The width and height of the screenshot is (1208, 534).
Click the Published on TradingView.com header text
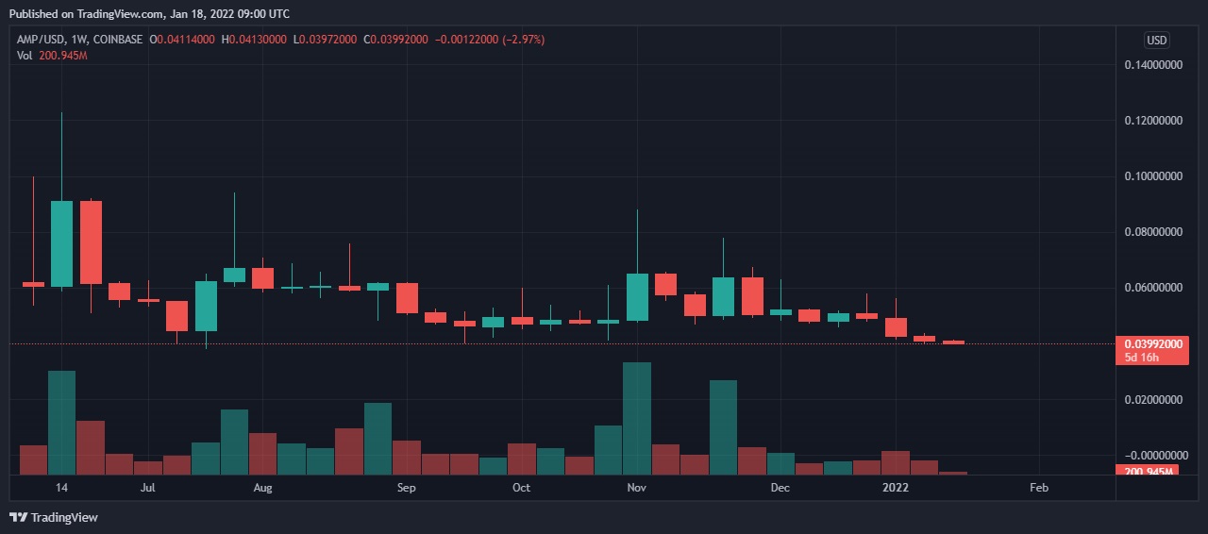[148, 14]
